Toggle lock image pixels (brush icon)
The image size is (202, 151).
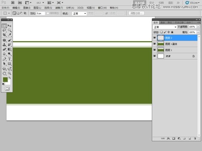165,32
